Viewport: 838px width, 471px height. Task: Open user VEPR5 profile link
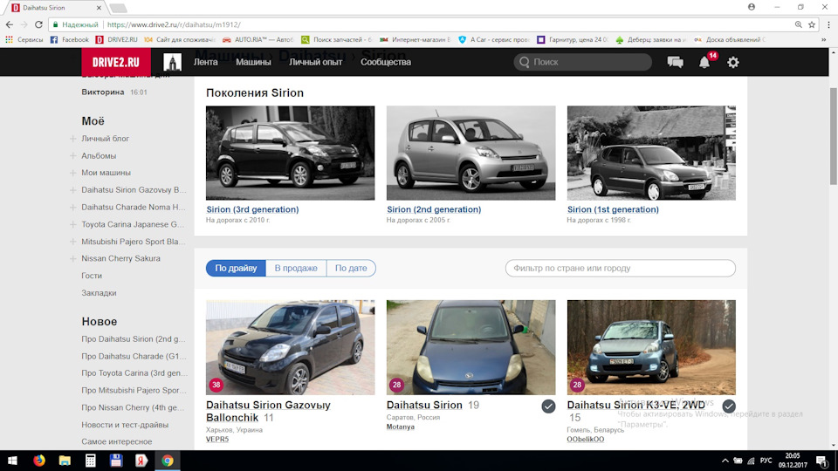click(x=217, y=439)
